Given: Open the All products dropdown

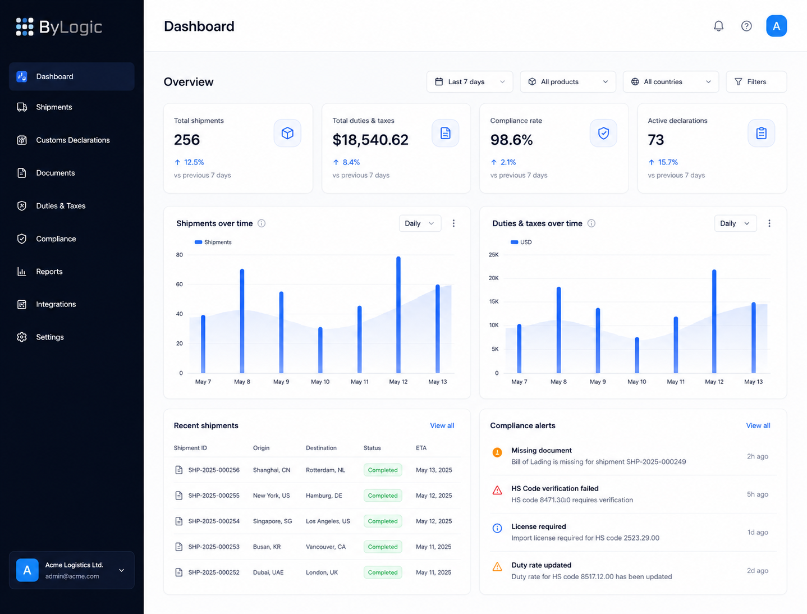Looking at the screenshot, I should (x=568, y=82).
